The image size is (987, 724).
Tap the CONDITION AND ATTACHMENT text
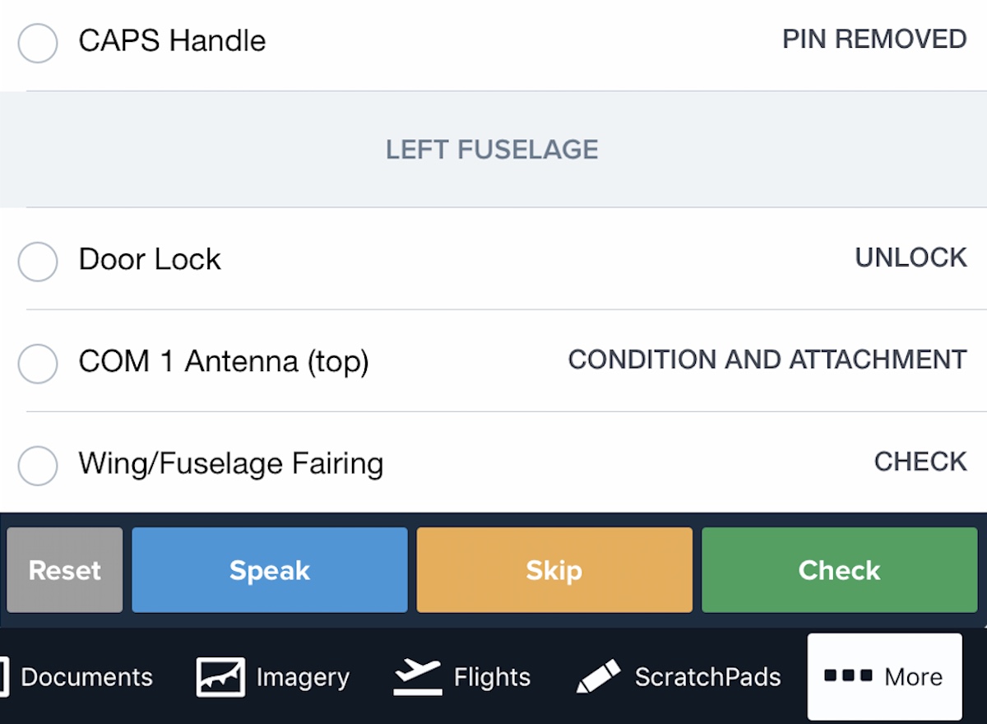click(767, 360)
